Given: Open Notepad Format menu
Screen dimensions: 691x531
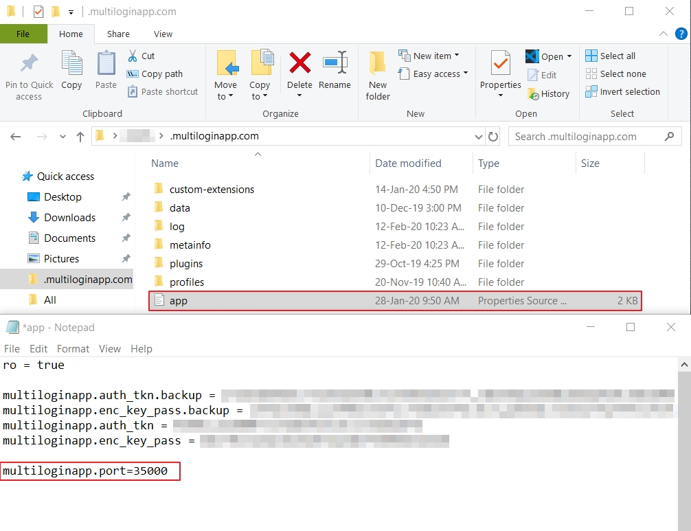Looking at the screenshot, I should [73, 348].
